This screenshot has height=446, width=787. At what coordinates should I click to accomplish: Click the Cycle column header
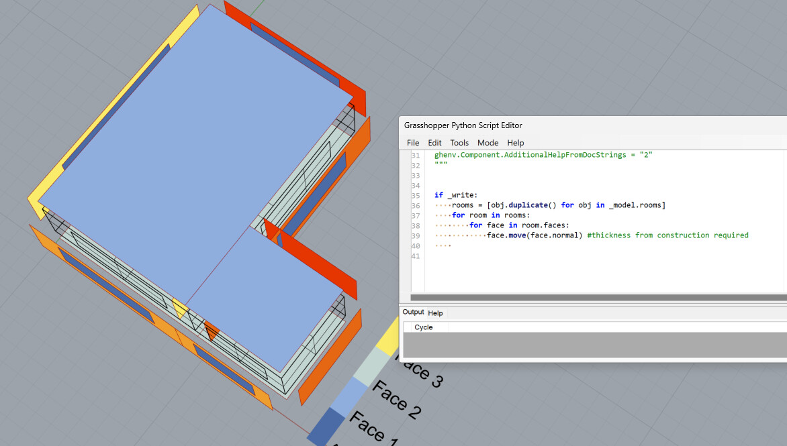point(424,327)
